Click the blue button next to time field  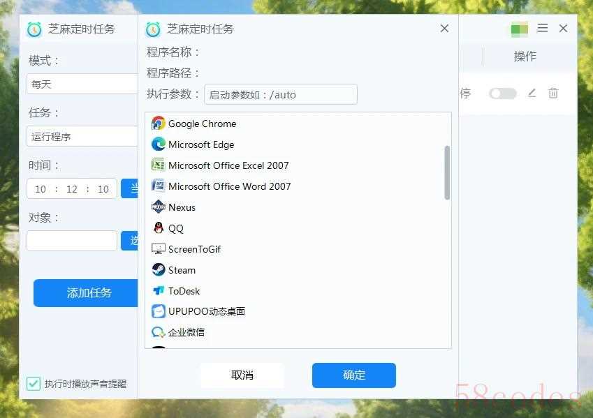tap(129, 188)
